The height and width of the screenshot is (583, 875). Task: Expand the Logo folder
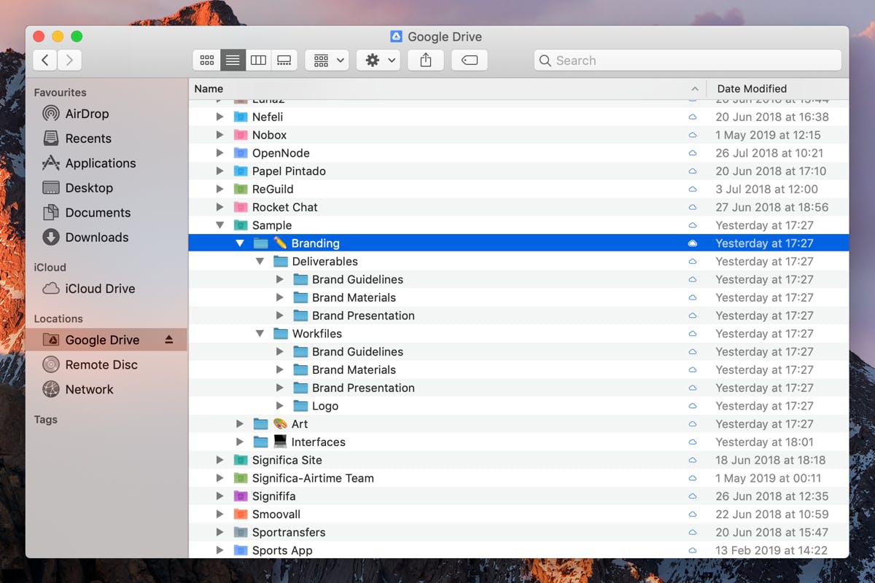(280, 406)
